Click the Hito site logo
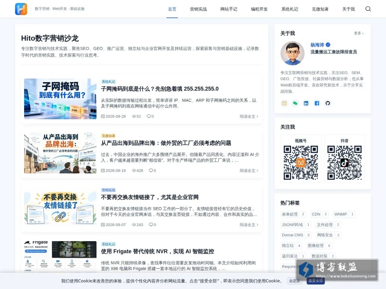The height and width of the screenshot is (289, 386). tap(21, 9)
